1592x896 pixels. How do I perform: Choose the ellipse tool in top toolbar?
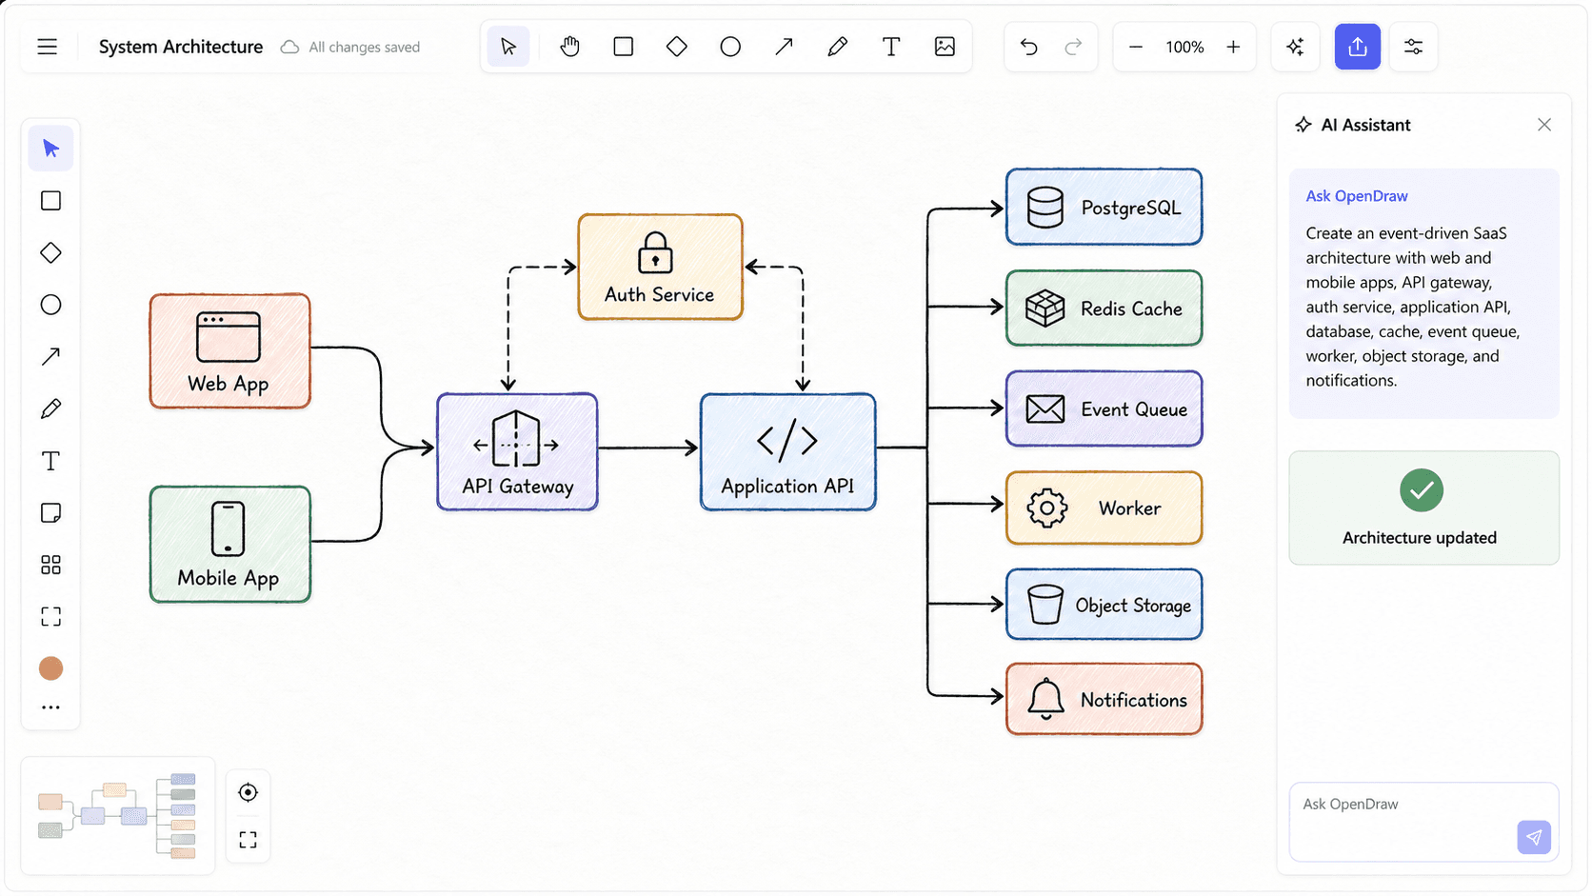(730, 47)
